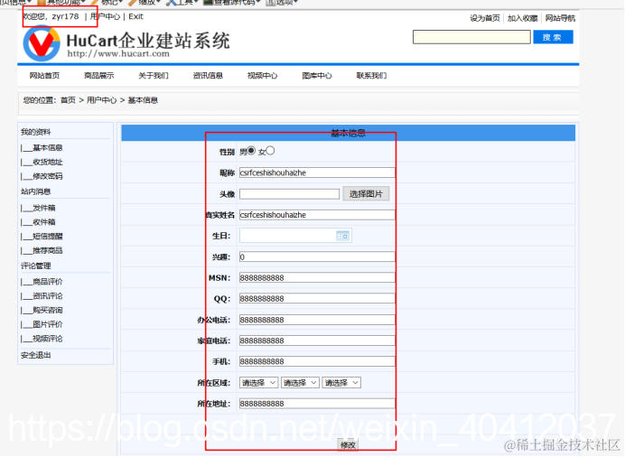Select the 男 gender radio button
Screen dimensions: 625x457
(251, 151)
